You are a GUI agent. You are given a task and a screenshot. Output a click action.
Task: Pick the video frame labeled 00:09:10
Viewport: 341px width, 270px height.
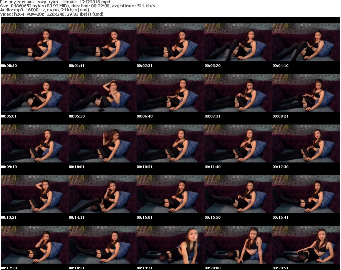click(x=35, y=144)
